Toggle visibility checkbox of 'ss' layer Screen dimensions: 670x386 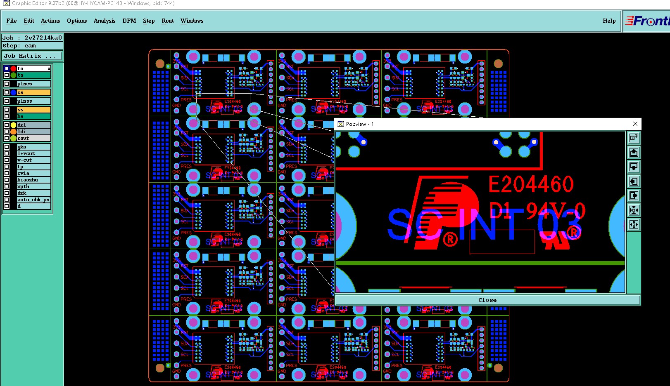[7, 110]
